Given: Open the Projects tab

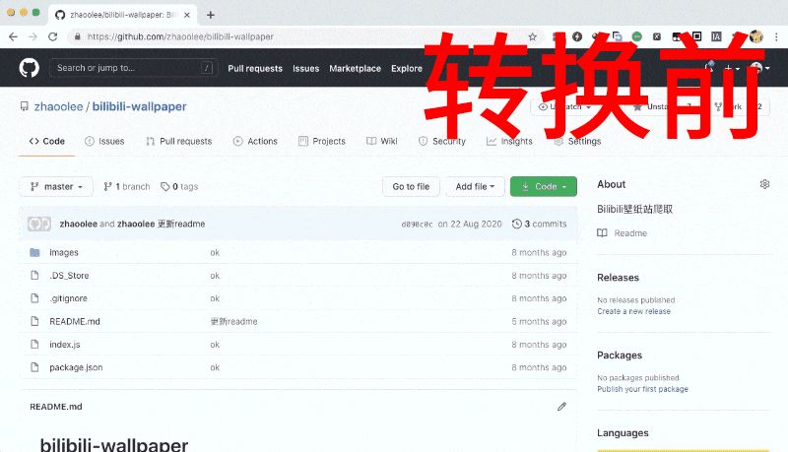Looking at the screenshot, I should [x=322, y=141].
